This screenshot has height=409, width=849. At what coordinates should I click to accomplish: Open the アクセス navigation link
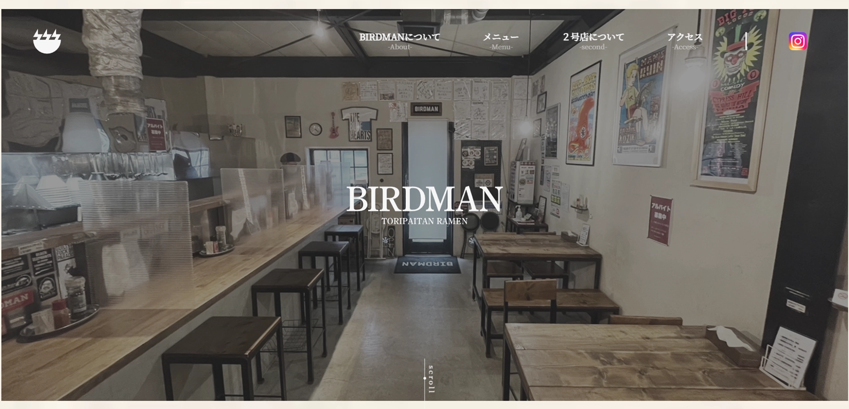[685, 37]
